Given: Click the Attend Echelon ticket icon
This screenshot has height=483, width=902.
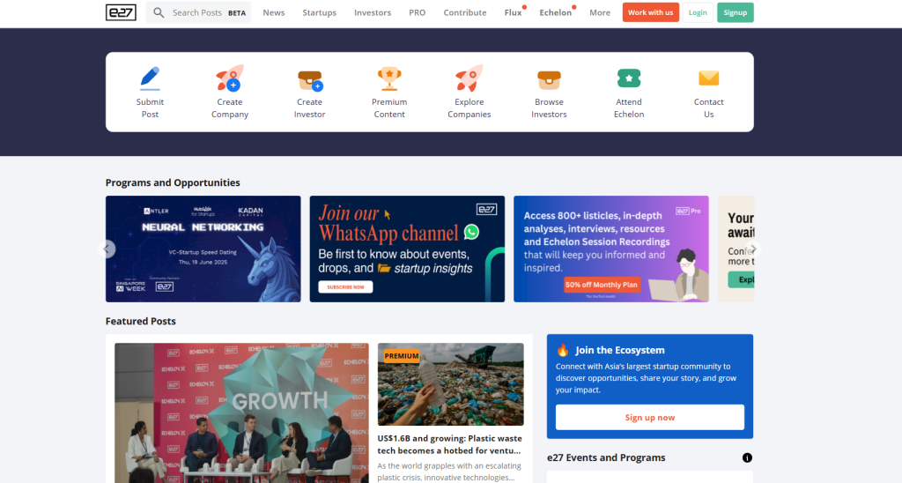Looking at the screenshot, I should (629, 78).
